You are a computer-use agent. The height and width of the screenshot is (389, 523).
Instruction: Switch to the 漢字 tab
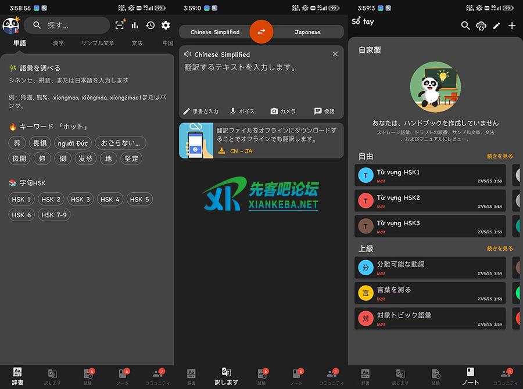(58, 44)
